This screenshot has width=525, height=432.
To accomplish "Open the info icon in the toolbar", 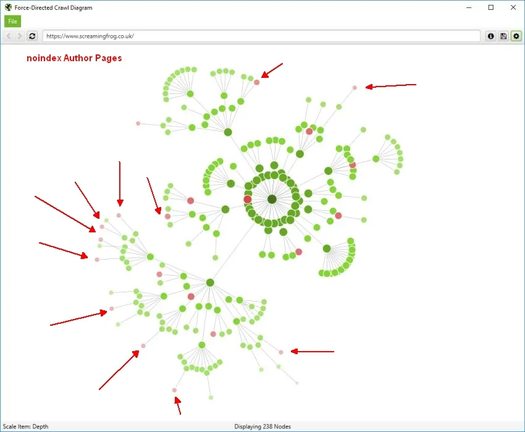I will (490, 36).
